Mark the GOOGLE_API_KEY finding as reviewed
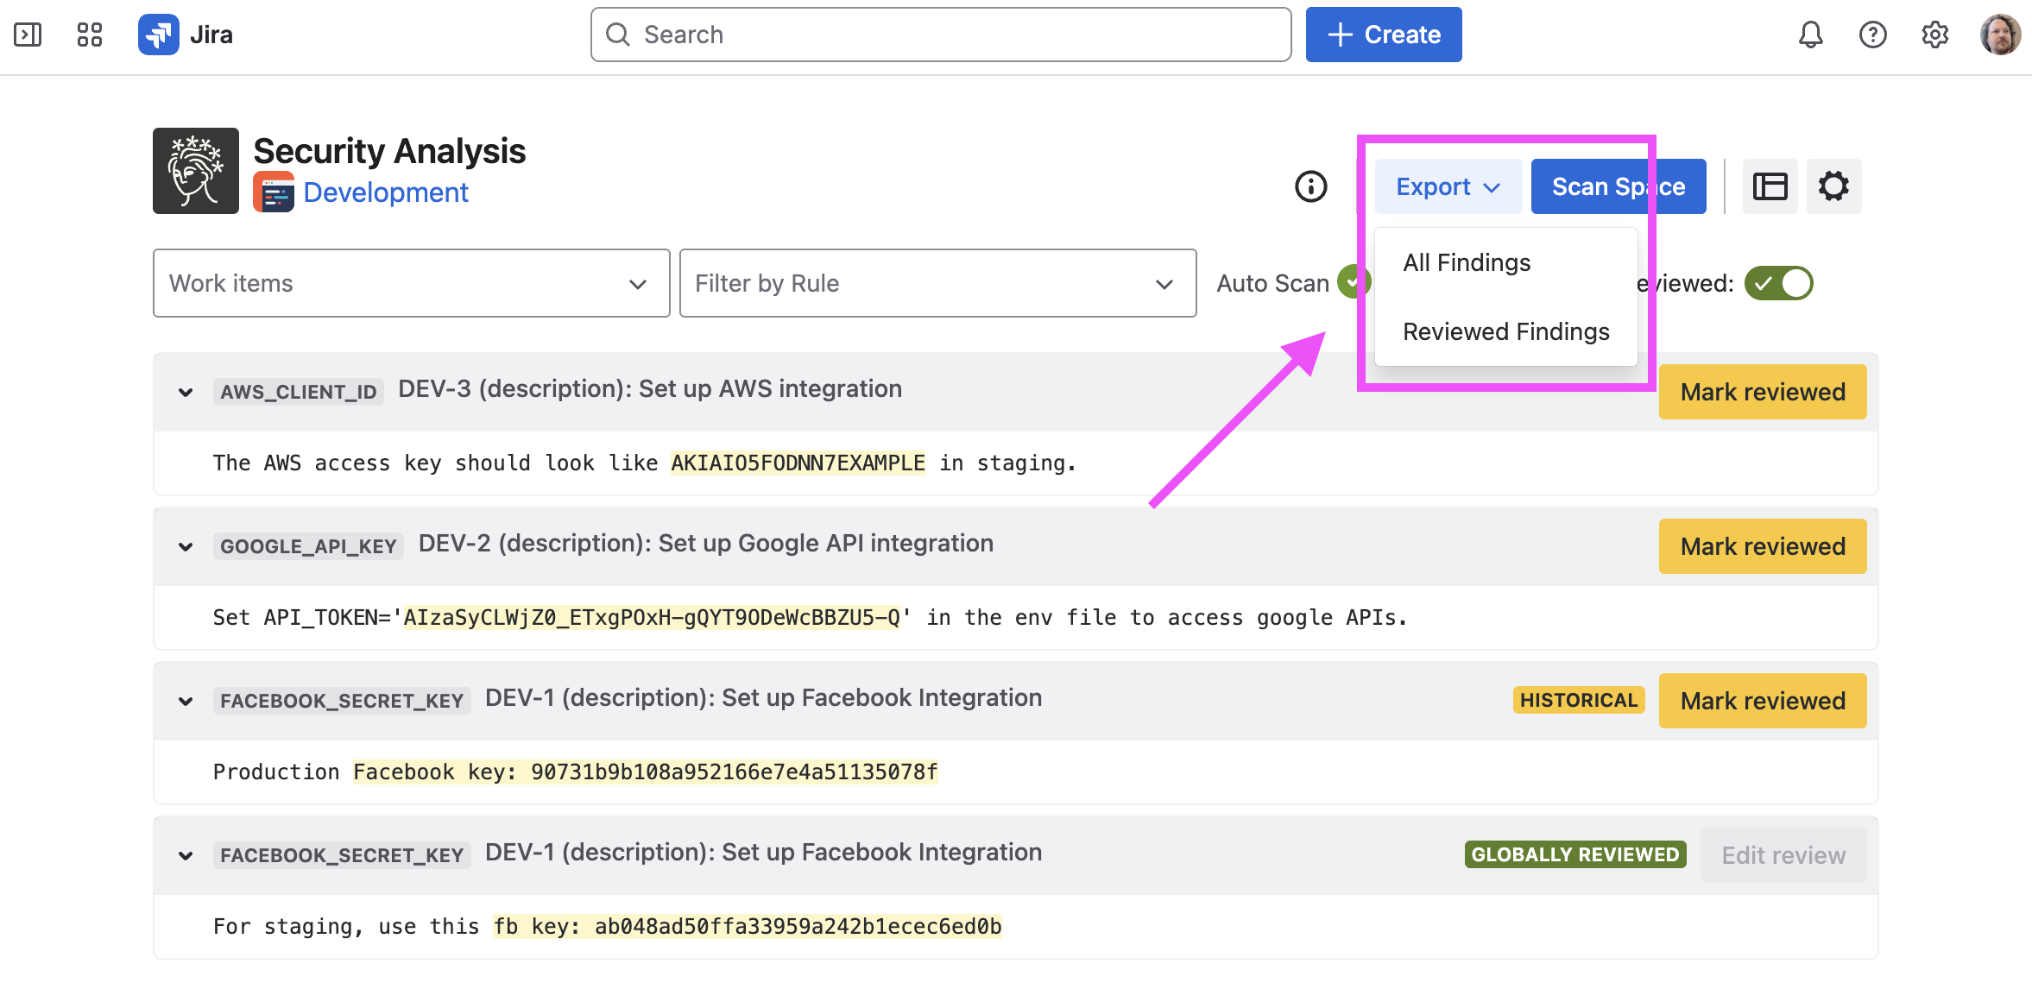Screen dimensions: 2032x989 pos(1762,546)
